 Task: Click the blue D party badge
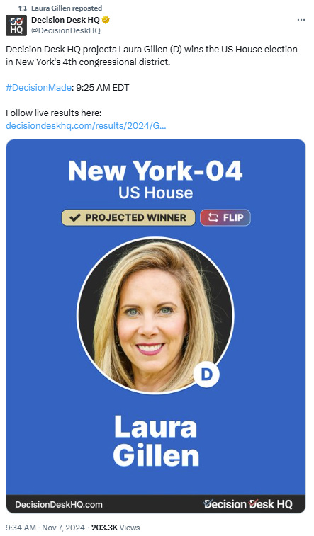tap(206, 375)
